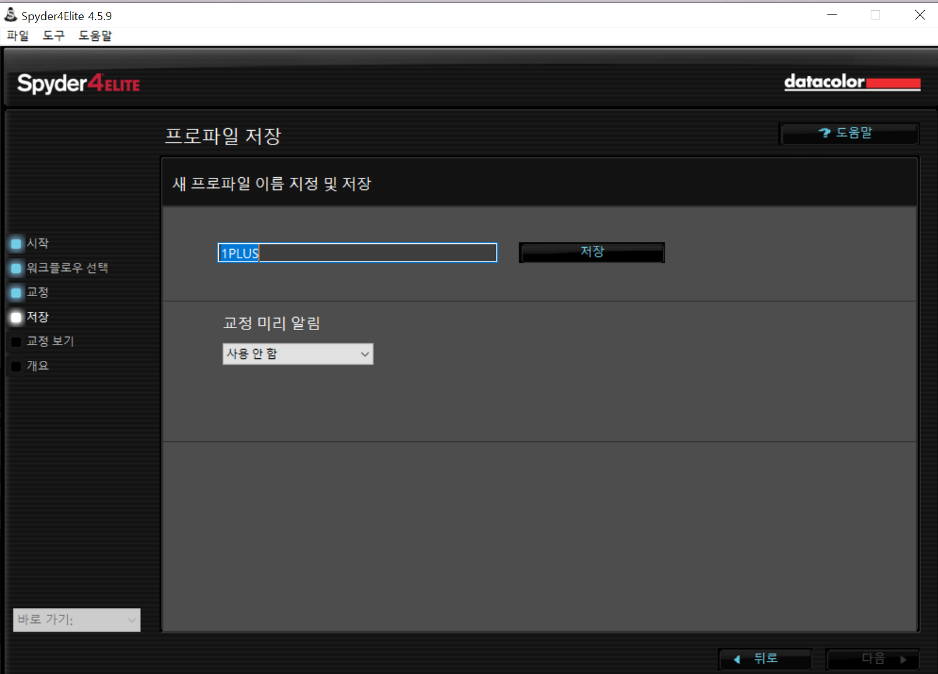Select the 시작 step in the sidebar
Image resolution: width=938 pixels, height=674 pixels.
click(x=38, y=243)
